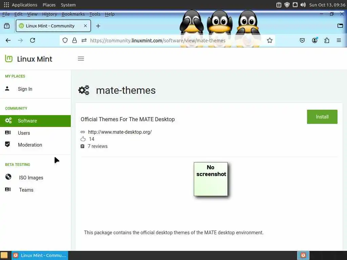Open the Sign In link

[25, 89]
